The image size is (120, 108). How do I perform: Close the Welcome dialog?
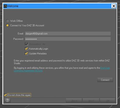pos(114,6)
